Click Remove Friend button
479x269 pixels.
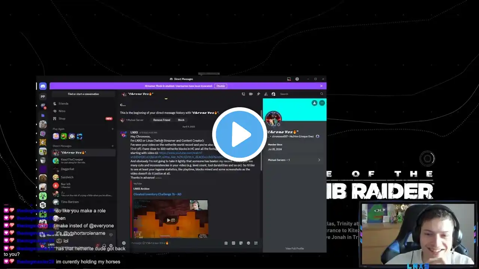pyautogui.click(x=162, y=120)
